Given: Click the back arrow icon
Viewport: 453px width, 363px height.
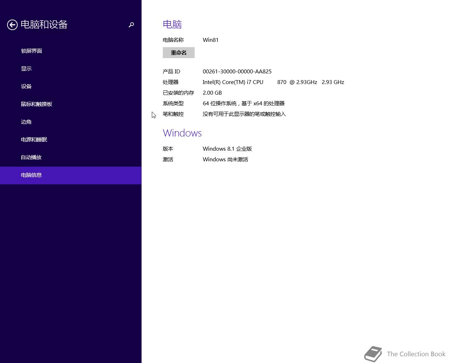Looking at the screenshot, I should click(12, 25).
